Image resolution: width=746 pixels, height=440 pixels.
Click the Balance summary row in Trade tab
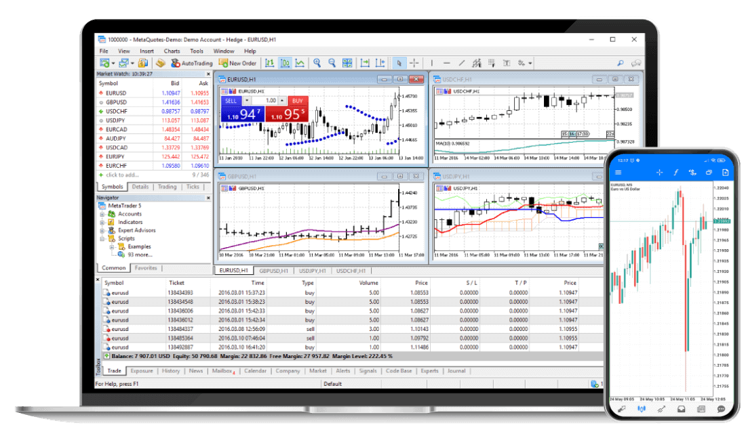pyautogui.click(x=353, y=357)
